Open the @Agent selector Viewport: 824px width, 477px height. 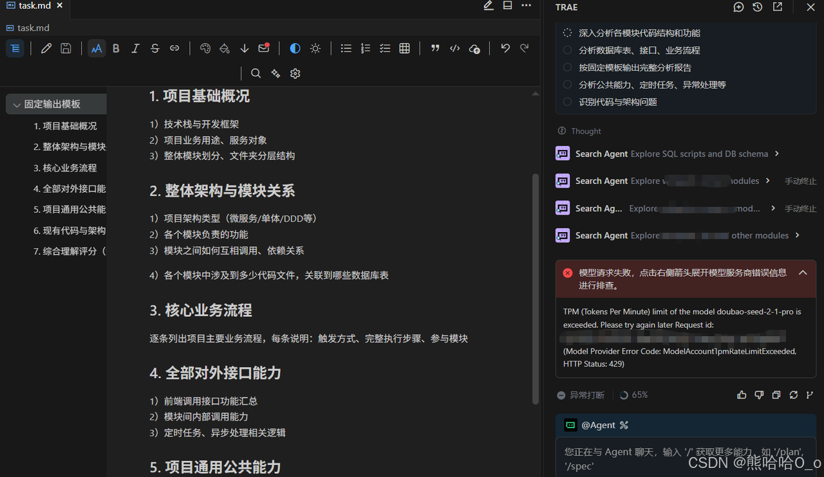pyautogui.click(x=596, y=425)
